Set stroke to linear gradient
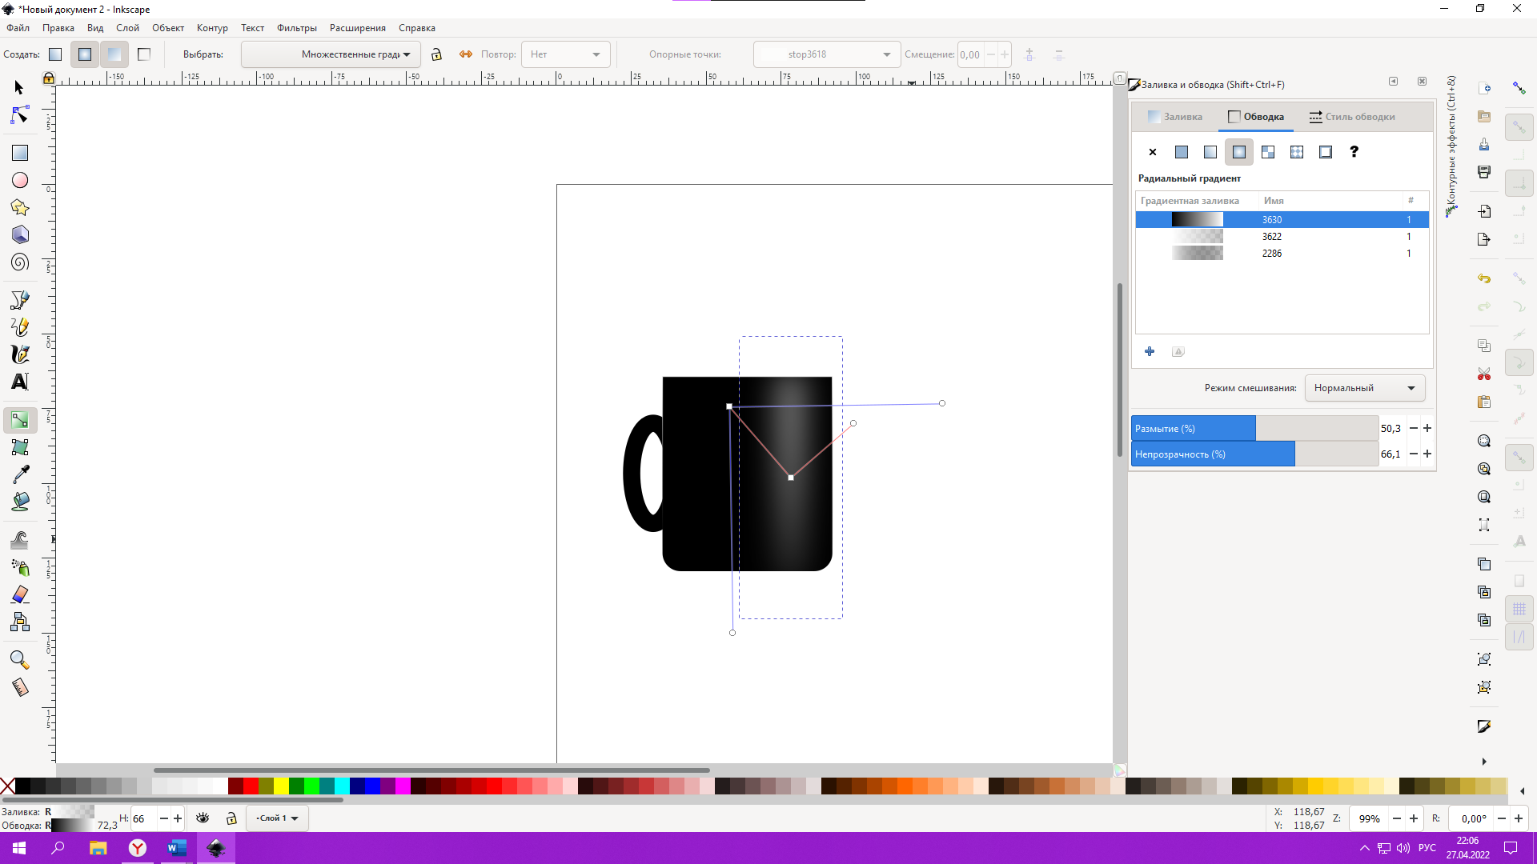The image size is (1537, 864). click(1210, 152)
